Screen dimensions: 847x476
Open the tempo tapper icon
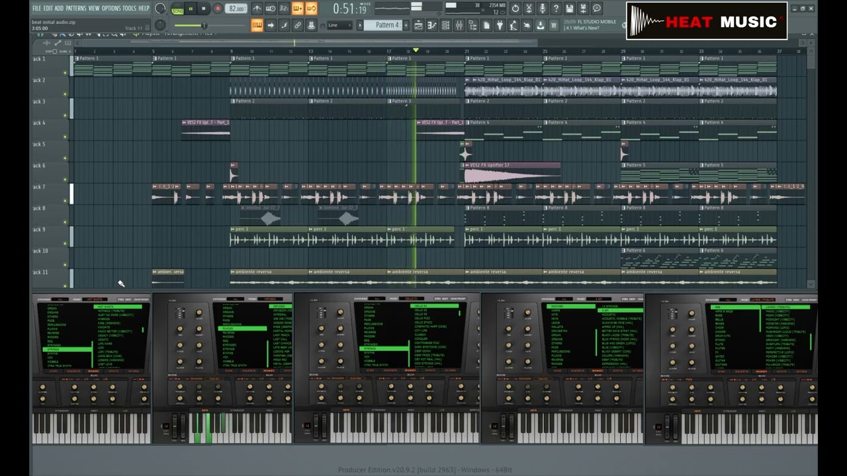tap(513, 25)
